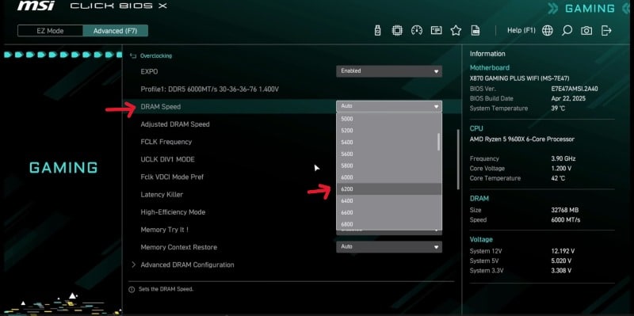Screen dimensions: 634x316
Task: Select the DRAM Speed setting label
Action: click(x=161, y=107)
